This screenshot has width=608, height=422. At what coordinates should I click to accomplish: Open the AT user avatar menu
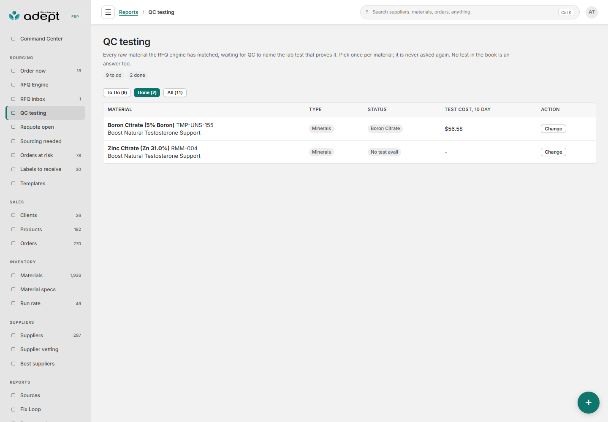(592, 12)
